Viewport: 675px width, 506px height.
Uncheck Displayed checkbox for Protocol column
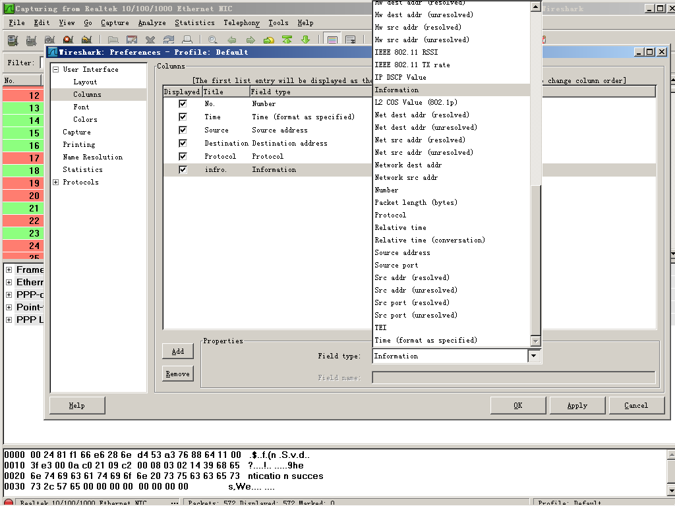point(183,156)
